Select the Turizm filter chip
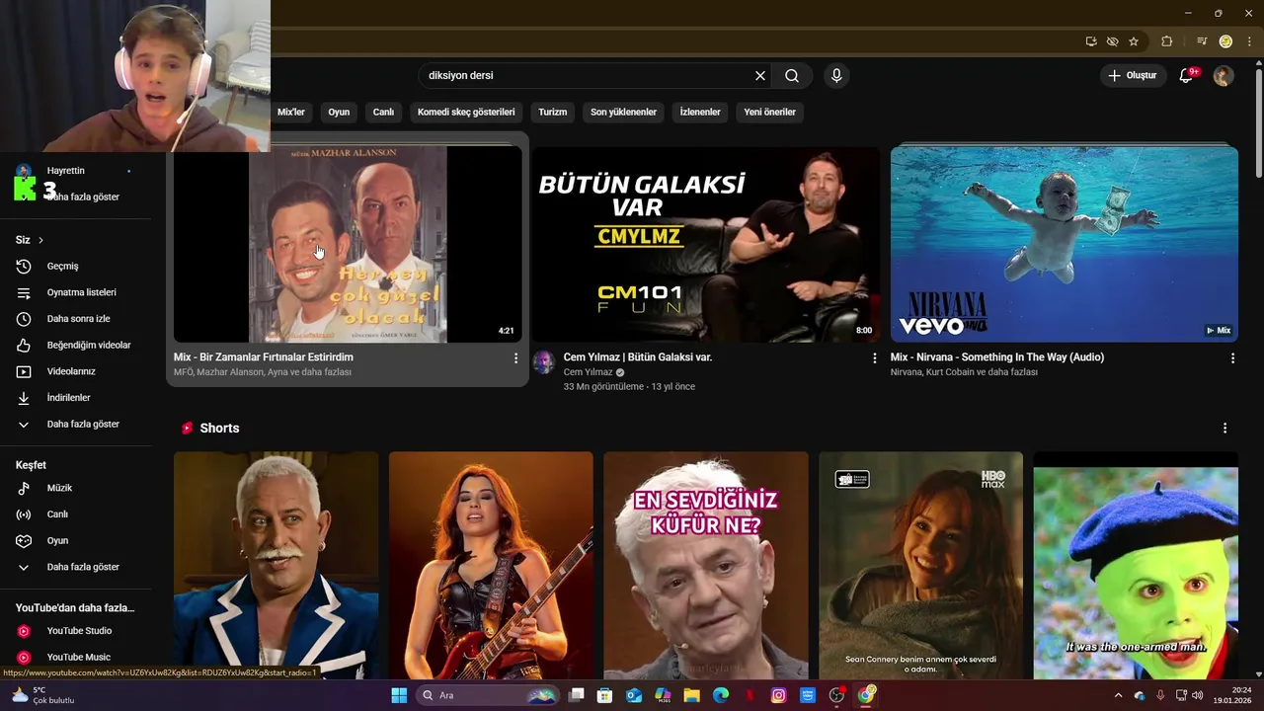 pos(553,113)
